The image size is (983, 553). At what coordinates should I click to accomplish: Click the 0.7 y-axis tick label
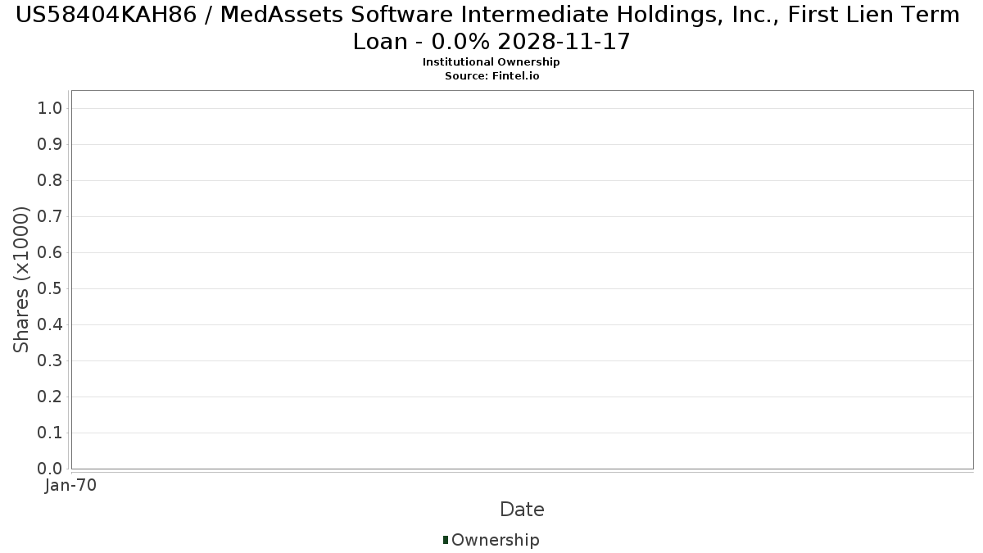point(51,217)
